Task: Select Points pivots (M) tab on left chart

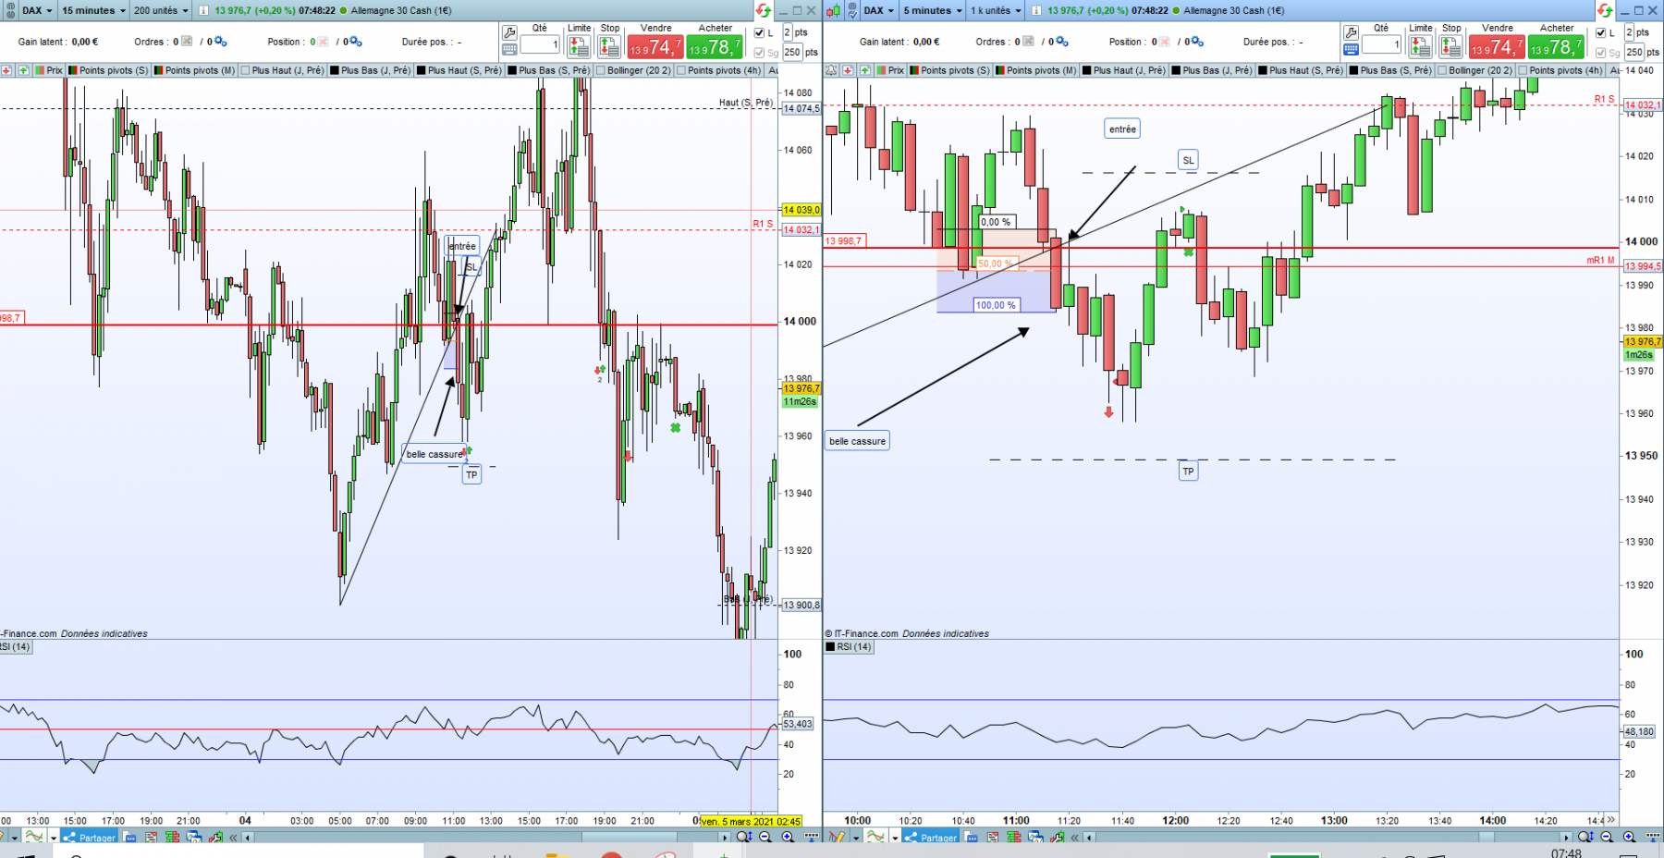Action: [195, 70]
